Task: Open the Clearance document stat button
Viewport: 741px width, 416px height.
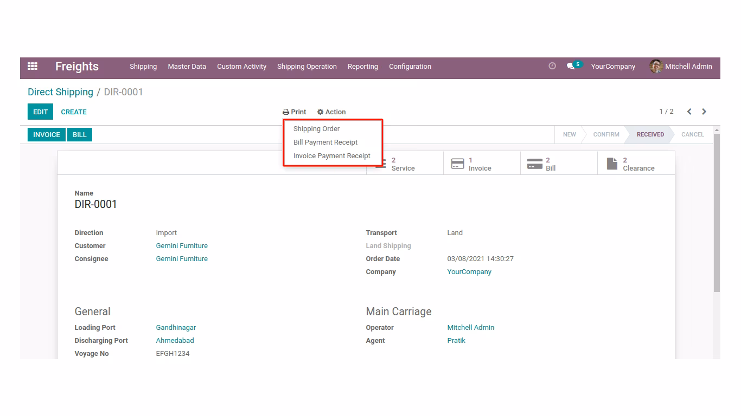Action: point(636,164)
